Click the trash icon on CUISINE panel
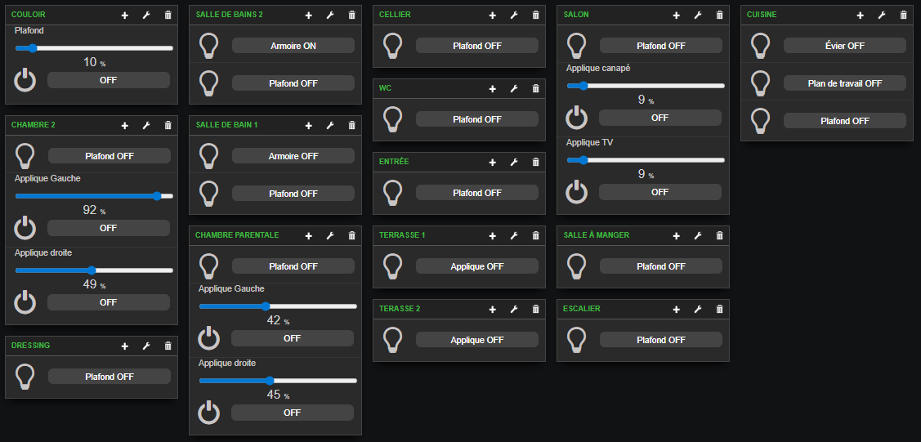Image resolution: width=921 pixels, height=442 pixels. point(903,15)
